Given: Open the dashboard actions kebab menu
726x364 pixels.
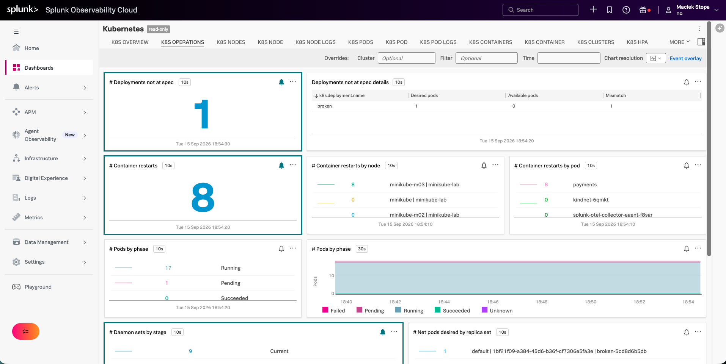Looking at the screenshot, I should pos(700,29).
